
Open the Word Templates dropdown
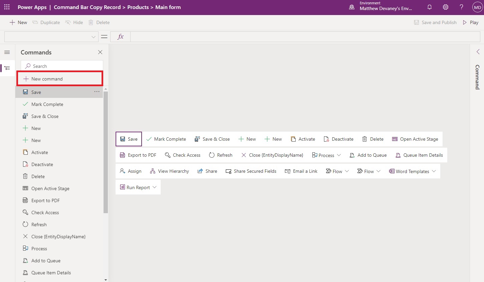(434, 171)
